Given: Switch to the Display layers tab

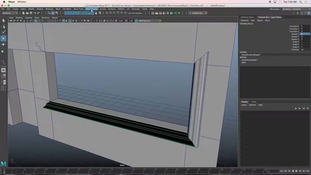Looking at the screenshot, I should coord(244,102).
